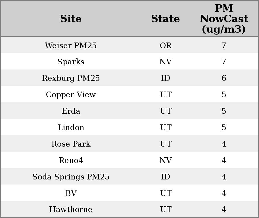The width and height of the screenshot is (259, 218).
Task: Click the OR state cell
Action: [x=166, y=45]
